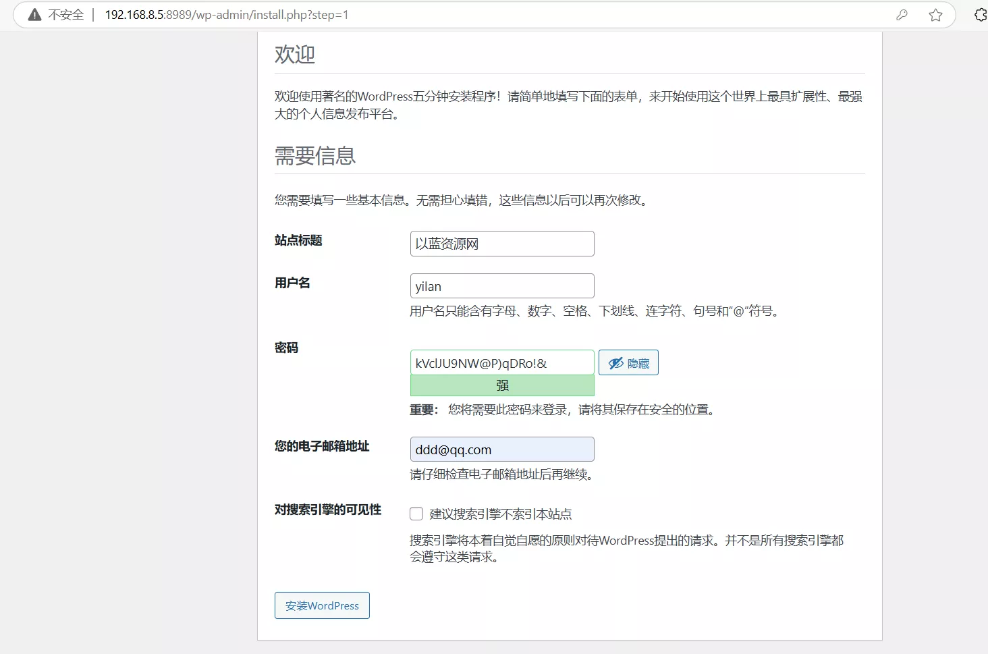This screenshot has height=654, width=988.
Task: Bookmark this page with the star icon
Action: click(935, 15)
